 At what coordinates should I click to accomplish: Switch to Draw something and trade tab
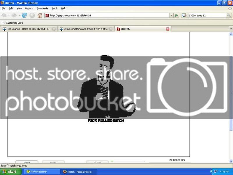(86, 29)
